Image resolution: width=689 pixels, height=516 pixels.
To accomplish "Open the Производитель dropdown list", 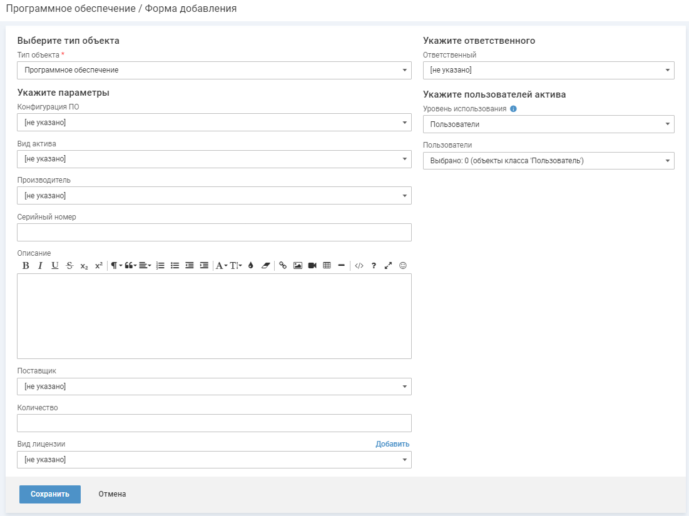I will click(x=214, y=196).
